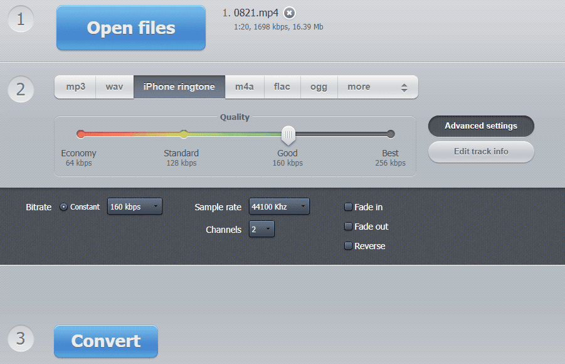Remove the 0821.mp4 file with the X icon

[x=289, y=13]
